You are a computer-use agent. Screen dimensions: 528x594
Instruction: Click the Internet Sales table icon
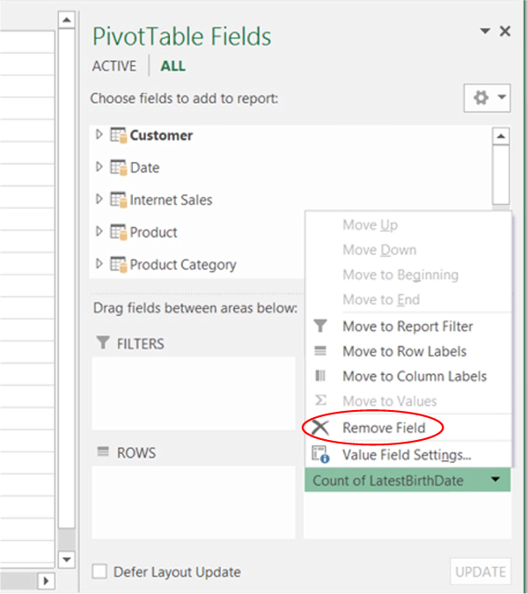[119, 200]
